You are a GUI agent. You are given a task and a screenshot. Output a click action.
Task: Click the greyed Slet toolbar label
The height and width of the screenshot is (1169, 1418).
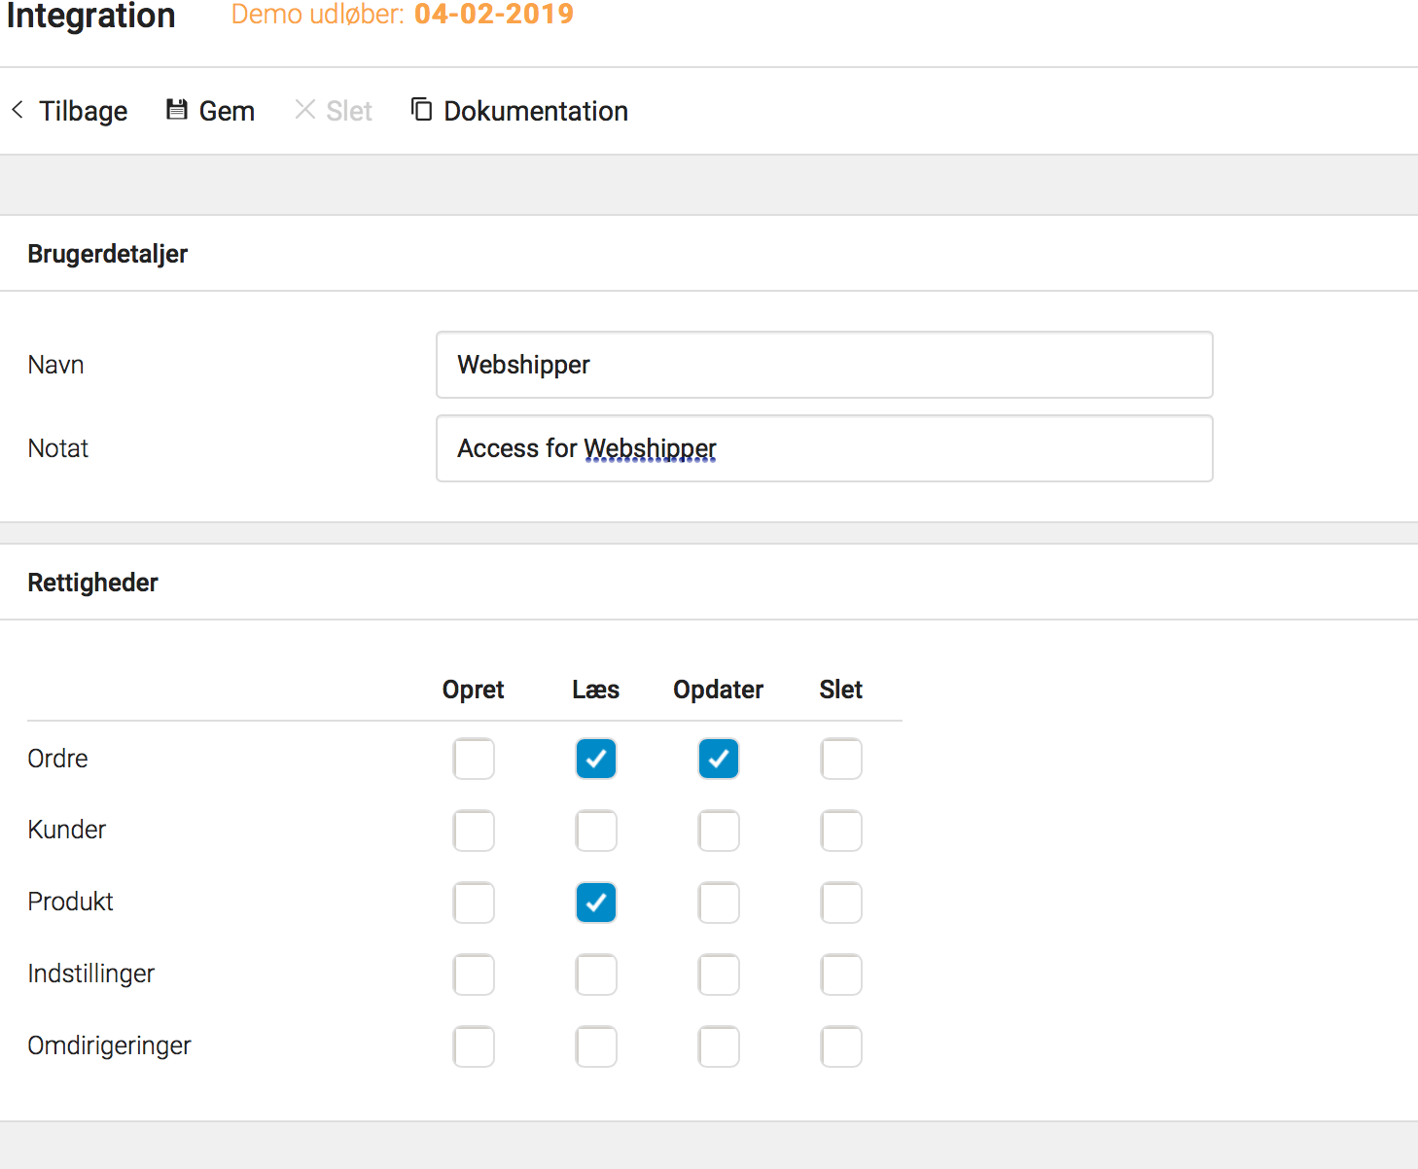coord(349,111)
